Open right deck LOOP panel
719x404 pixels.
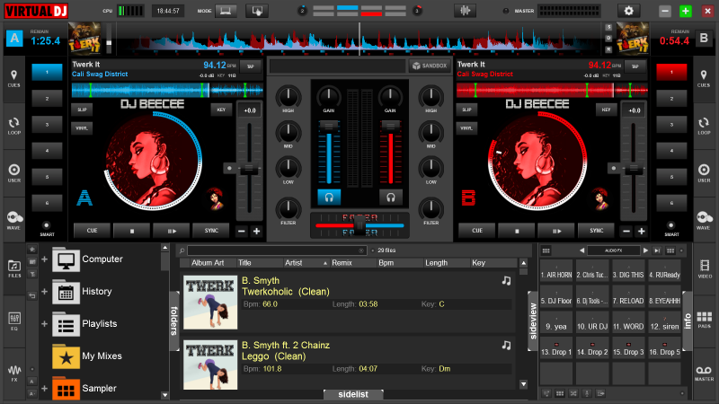point(704,126)
